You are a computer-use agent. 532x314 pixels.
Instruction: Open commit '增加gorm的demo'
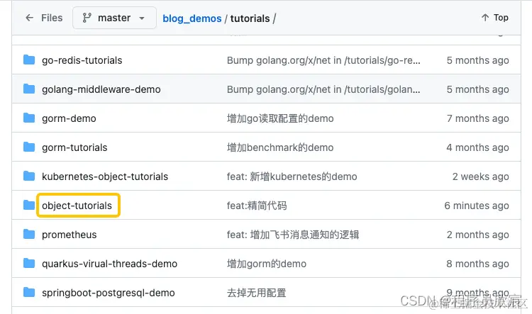[267, 264]
